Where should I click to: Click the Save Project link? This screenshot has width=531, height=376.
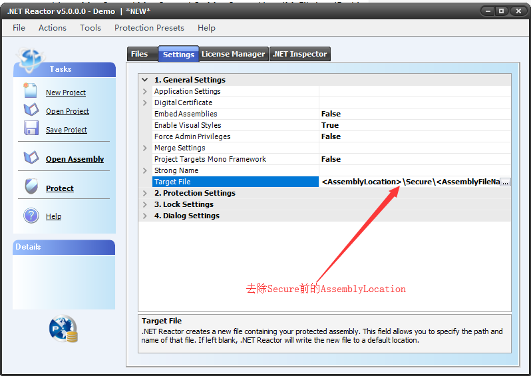[x=67, y=130]
